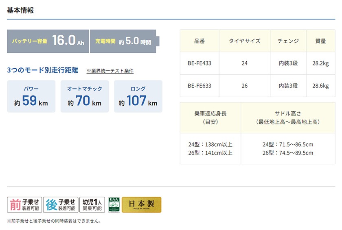Click the タイヤサイズ column header
Screen dimensions: 342x230
[x=244, y=41]
